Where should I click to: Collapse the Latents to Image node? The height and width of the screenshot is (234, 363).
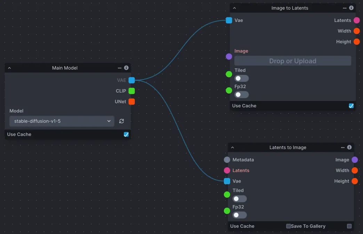(232, 147)
